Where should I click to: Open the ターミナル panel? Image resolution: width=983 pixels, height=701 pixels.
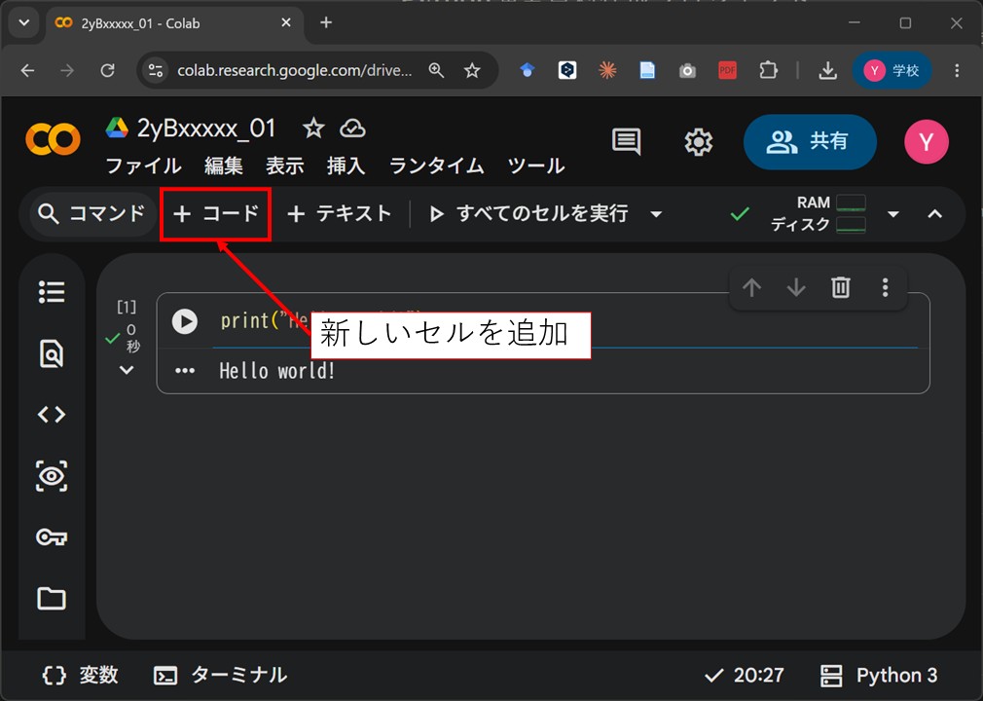[221, 676]
